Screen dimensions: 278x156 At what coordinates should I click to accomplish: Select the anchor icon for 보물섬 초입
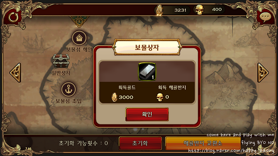[69, 90]
